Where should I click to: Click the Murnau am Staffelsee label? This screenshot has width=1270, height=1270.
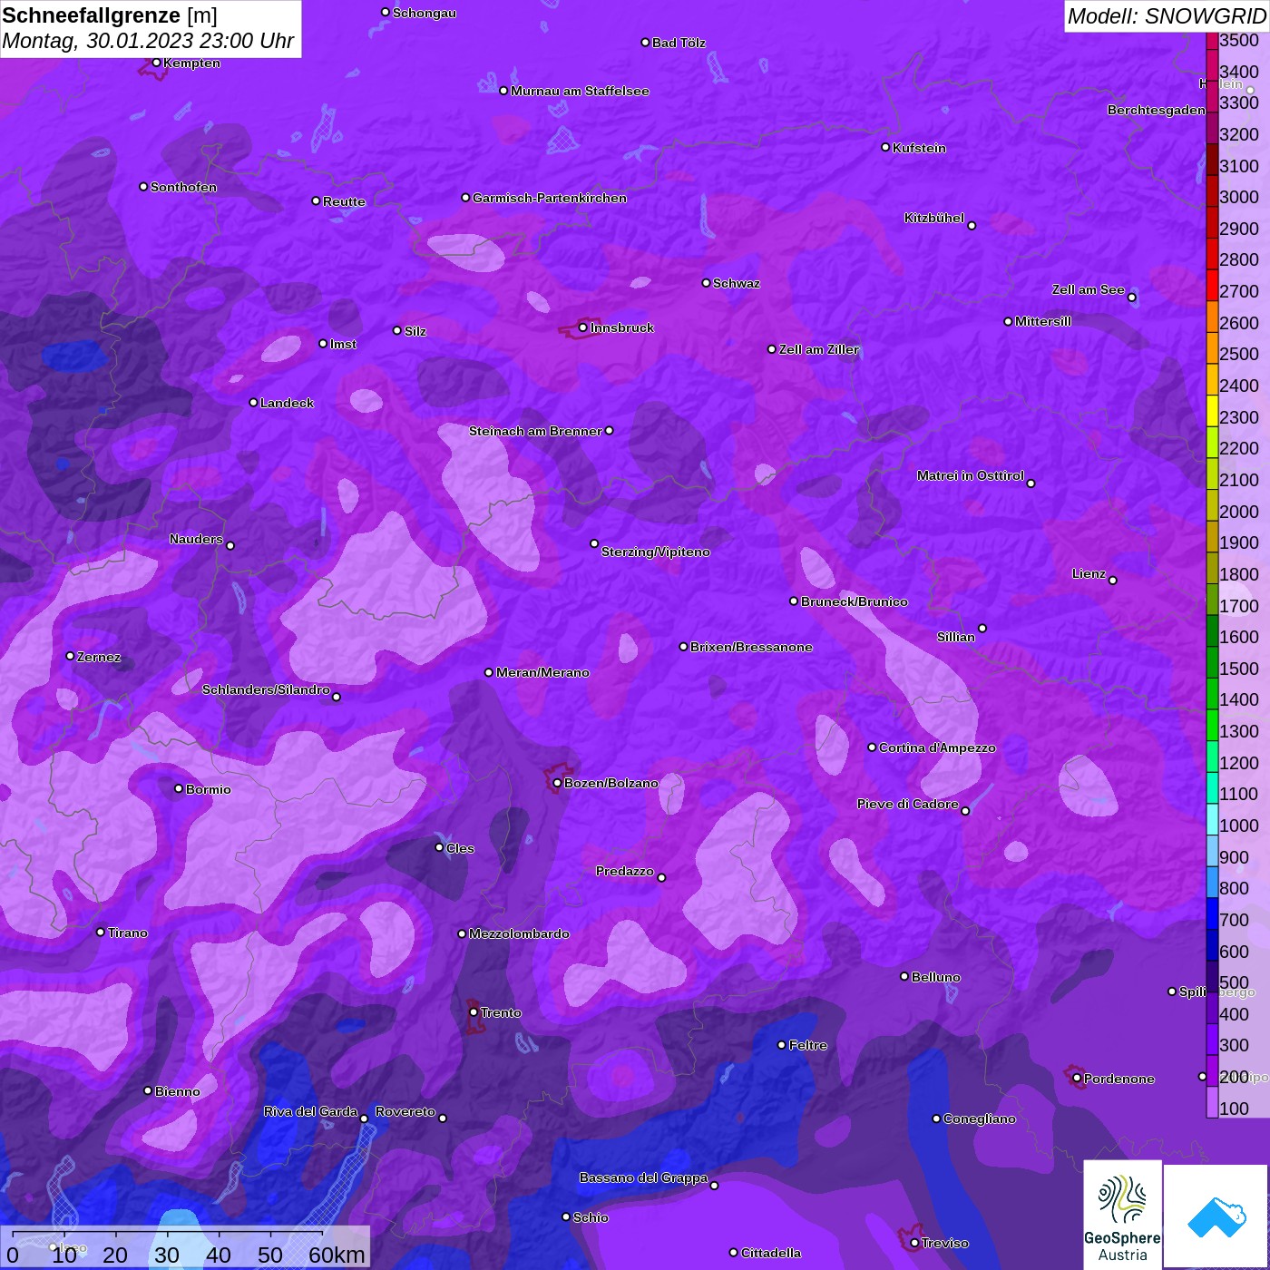pos(580,91)
